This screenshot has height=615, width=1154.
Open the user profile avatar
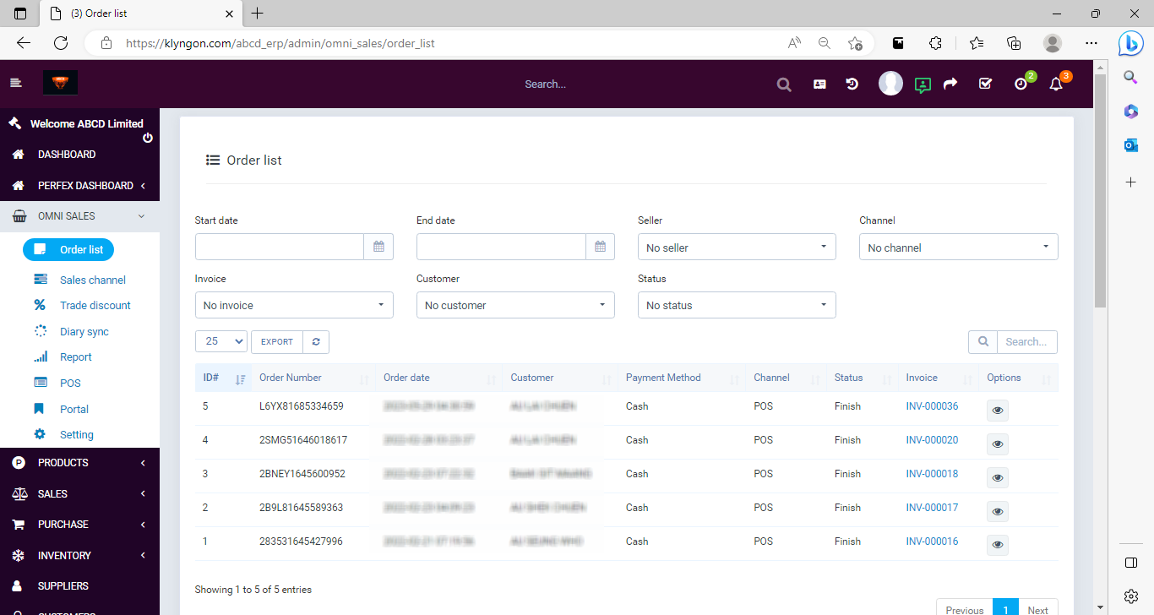tap(890, 83)
